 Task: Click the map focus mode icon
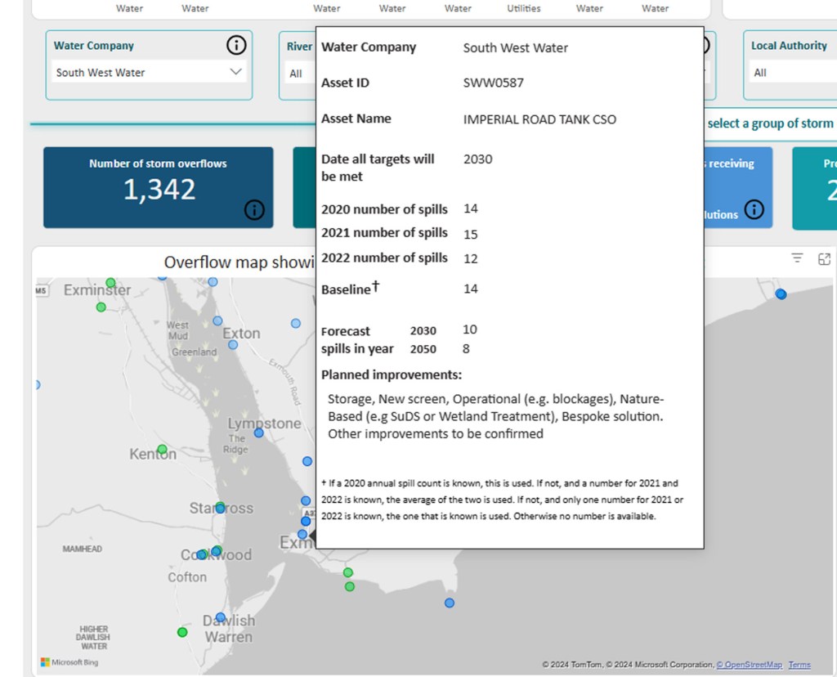click(824, 258)
